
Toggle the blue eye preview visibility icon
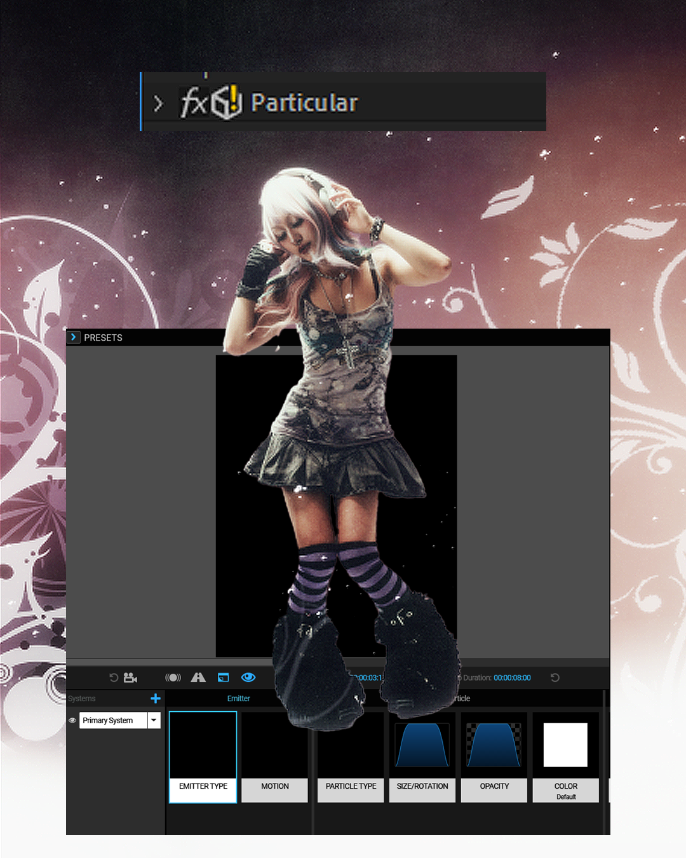[x=248, y=678]
